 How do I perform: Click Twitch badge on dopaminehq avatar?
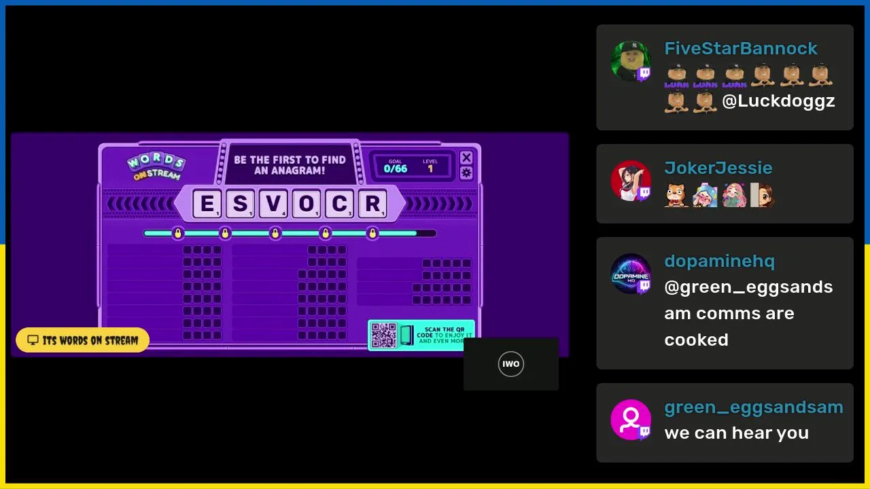pos(644,287)
